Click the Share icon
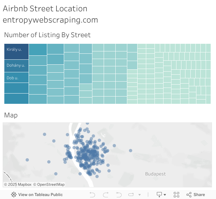This screenshot has height=199, width=216. 189,195
